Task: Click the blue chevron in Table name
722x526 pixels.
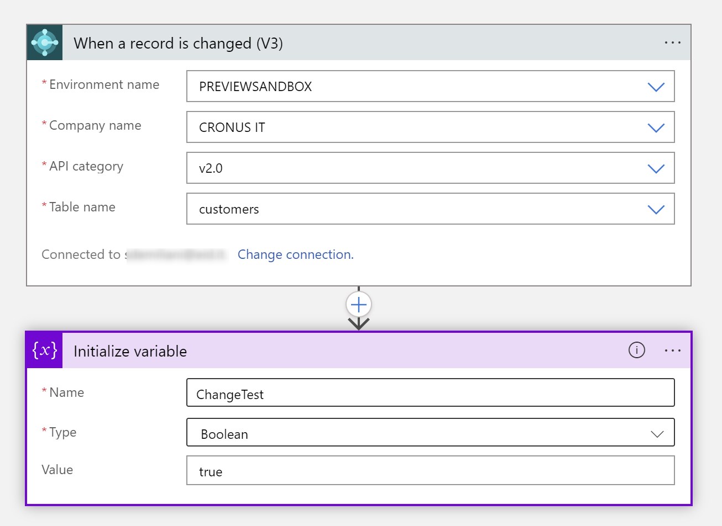Action: pos(656,209)
